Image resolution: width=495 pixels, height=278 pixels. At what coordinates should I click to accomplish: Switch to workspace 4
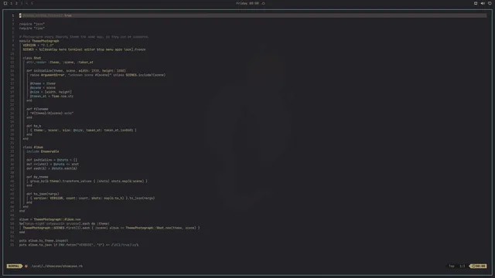click(x=27, y=3)
